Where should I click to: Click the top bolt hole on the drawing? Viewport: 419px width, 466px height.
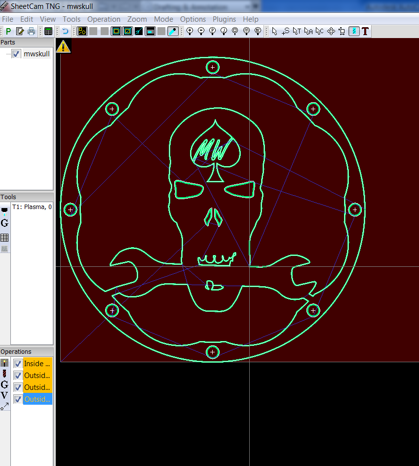212,67
